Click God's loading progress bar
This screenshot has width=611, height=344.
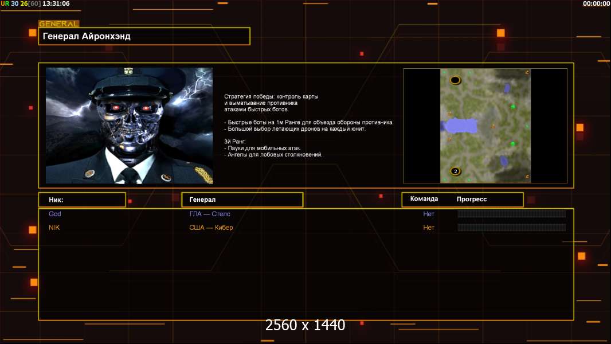[511, 214]
